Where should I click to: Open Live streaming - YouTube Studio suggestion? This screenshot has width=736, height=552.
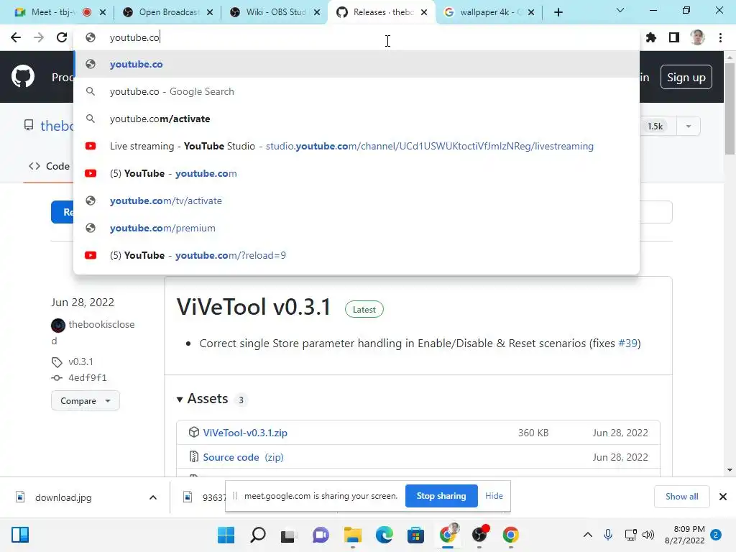(x=356, y=146)
